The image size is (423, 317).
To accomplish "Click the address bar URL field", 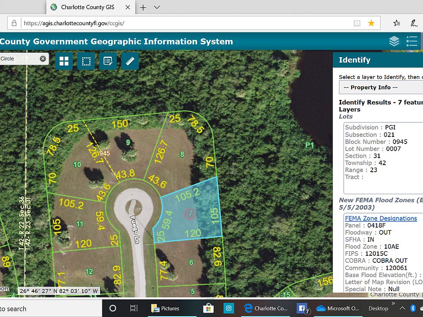I will tap(176, 23).
